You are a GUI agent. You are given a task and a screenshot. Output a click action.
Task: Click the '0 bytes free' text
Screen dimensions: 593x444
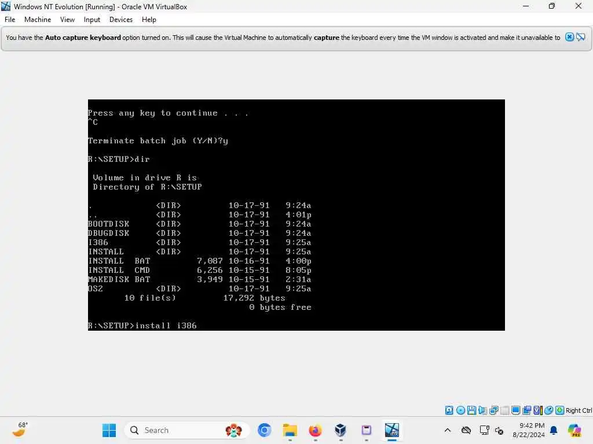280,307
